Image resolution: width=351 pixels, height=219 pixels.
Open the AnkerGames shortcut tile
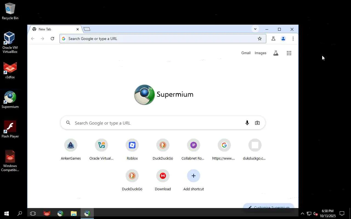[x=71, y=150]
